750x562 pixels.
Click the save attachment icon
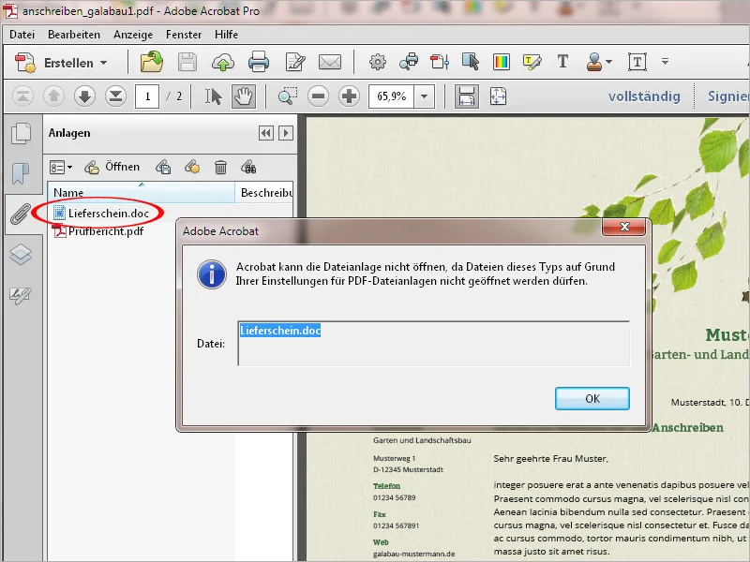point(163,168)
